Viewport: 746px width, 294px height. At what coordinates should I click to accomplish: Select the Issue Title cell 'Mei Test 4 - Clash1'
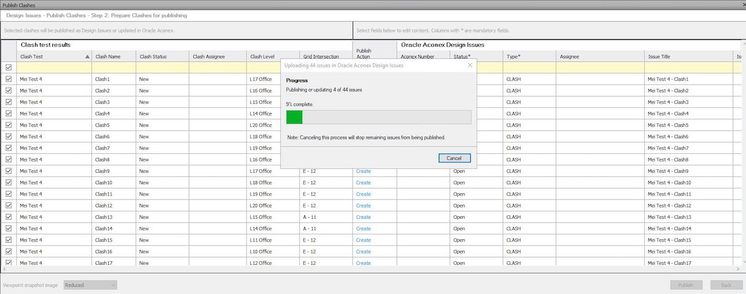[x=689, y=79]
